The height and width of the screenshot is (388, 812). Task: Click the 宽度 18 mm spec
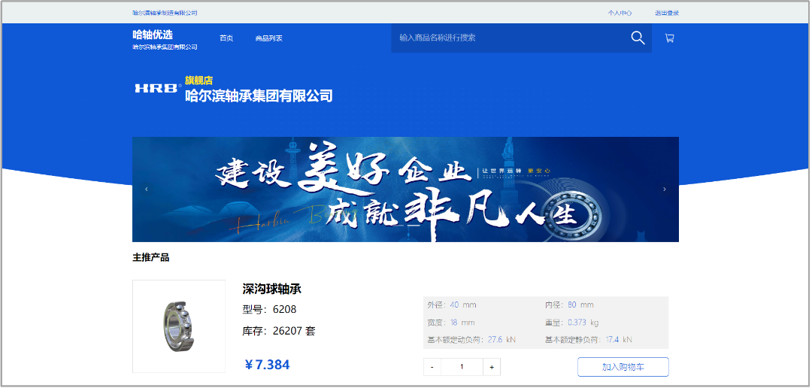click(x=451, y=323)
